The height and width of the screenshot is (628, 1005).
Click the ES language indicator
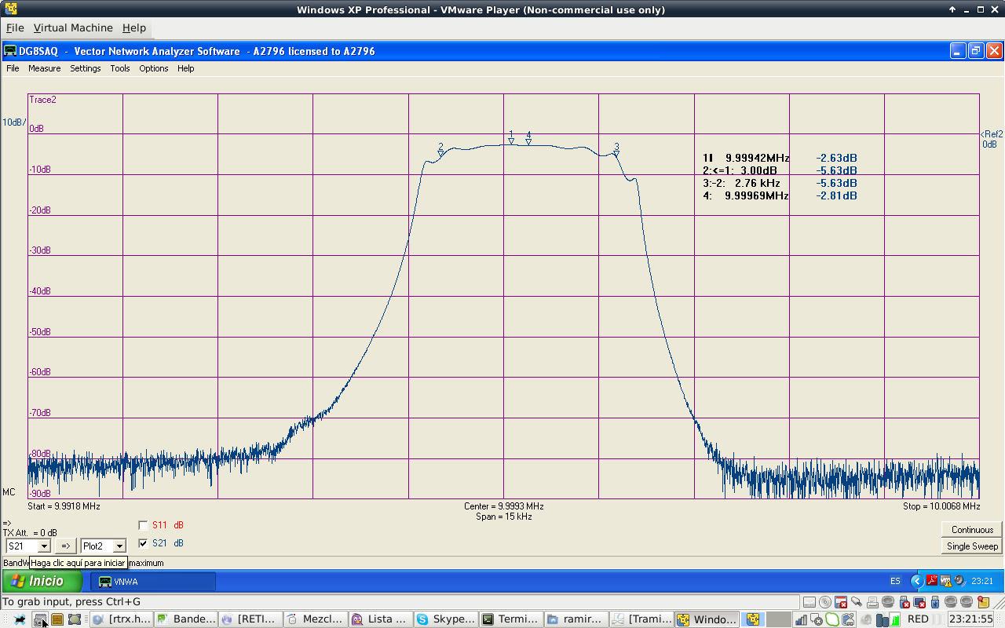(x=895, y=582)
